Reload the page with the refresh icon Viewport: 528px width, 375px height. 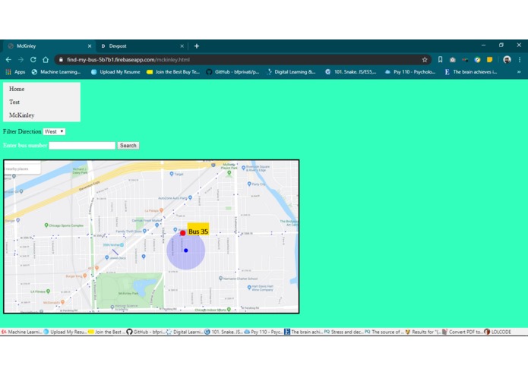pyautogui.click(x=33, y=59)
